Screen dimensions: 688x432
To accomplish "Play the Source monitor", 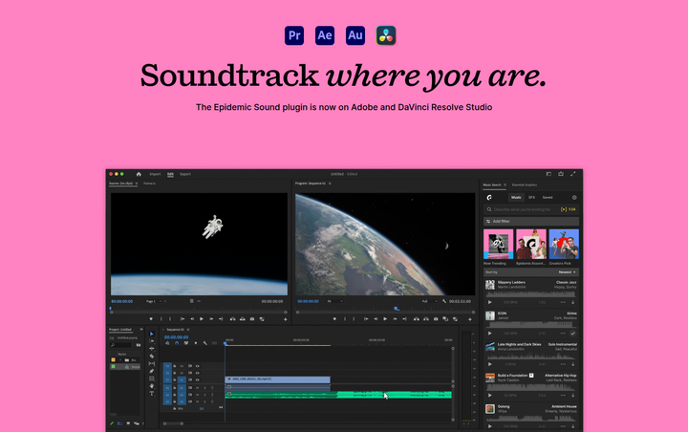I will [x=202, y=318].
